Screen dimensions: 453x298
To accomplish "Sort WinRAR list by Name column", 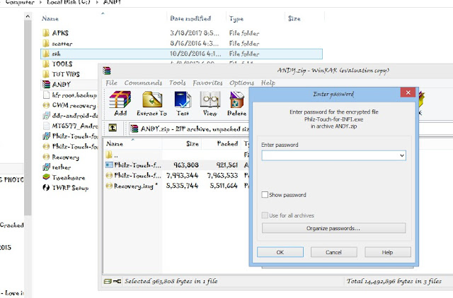I will pos(115,143).
